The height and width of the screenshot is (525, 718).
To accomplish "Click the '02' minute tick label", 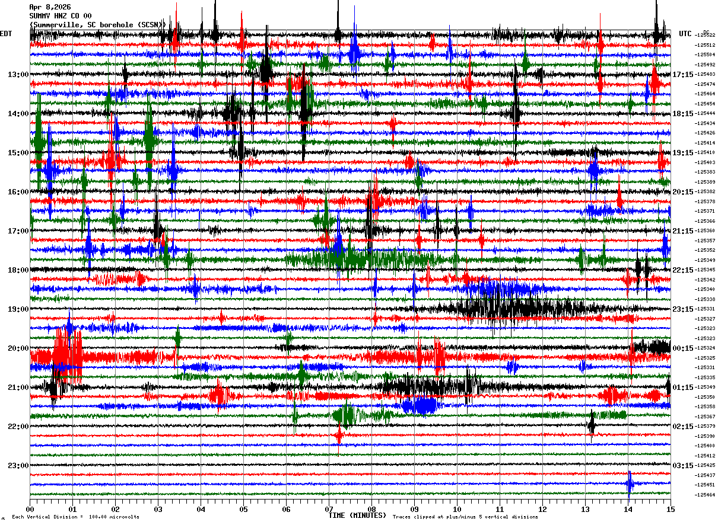I will pyautogui.click(x=115, y=510).
